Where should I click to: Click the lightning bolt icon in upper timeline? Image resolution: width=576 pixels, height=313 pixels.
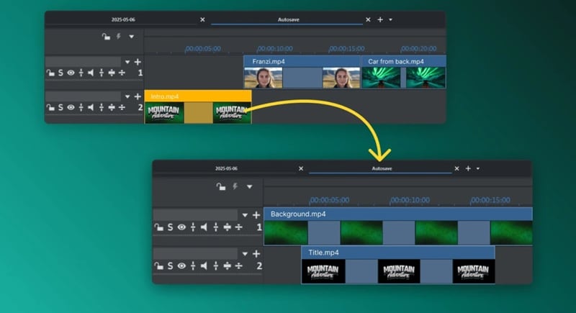119,36
